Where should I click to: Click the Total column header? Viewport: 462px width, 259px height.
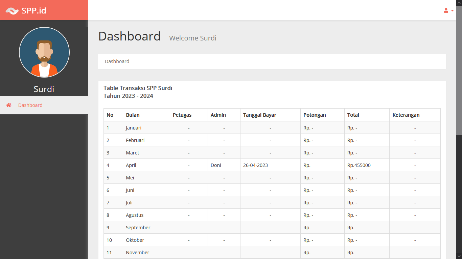tap(353, 115)
